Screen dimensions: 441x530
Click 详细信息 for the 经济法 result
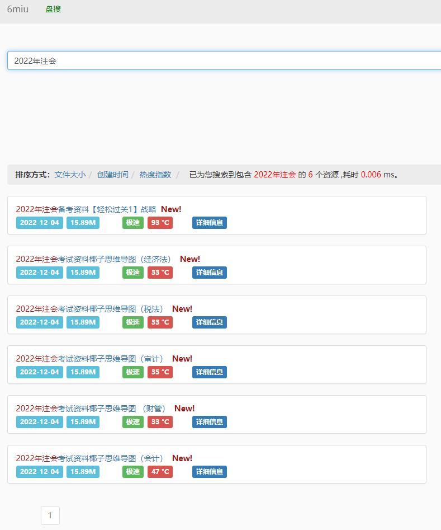pos(210,272)
